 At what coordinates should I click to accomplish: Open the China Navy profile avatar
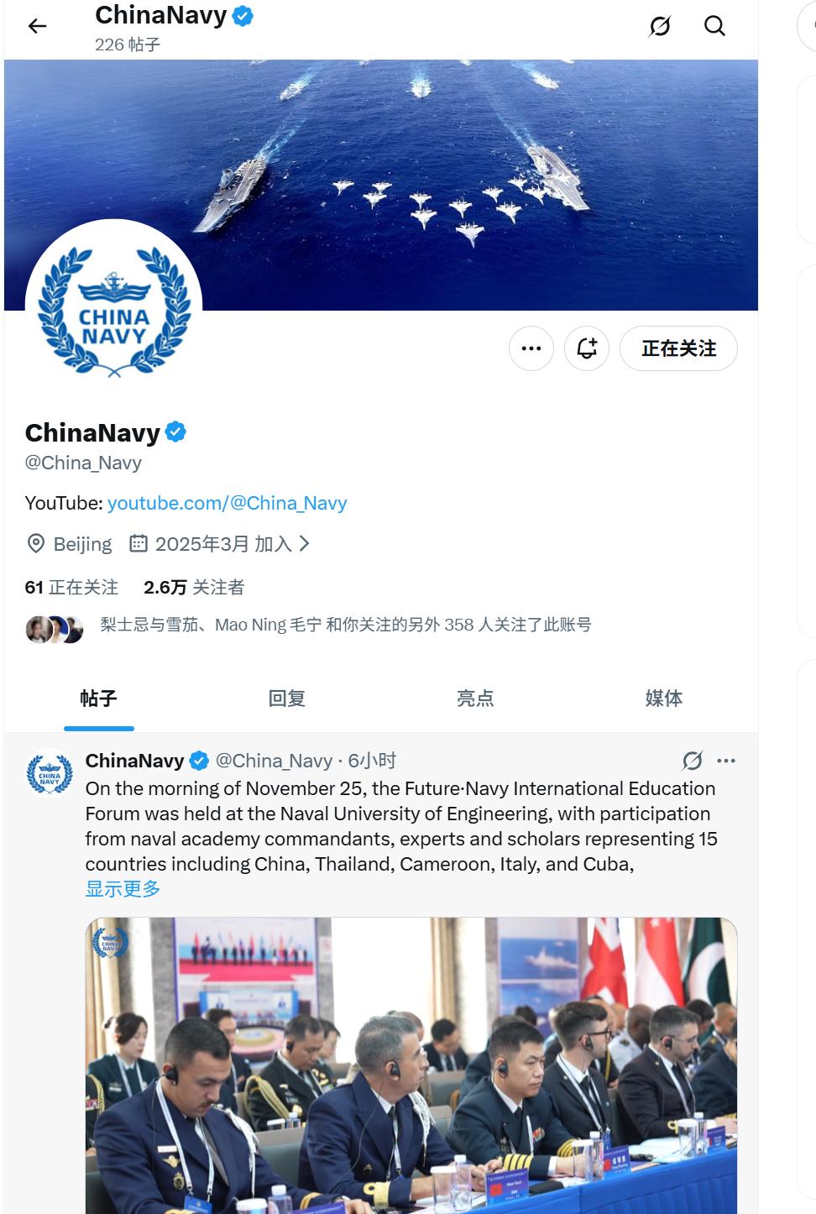click(114, 307)
